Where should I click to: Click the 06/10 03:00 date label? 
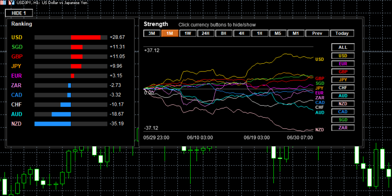coord(200,138)
